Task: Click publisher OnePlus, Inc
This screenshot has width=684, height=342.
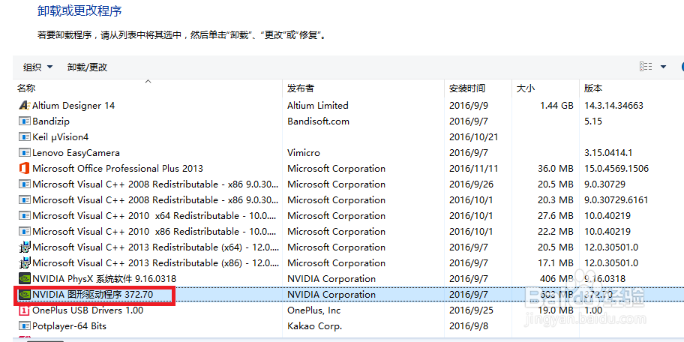Action: [x=313, y=310]
